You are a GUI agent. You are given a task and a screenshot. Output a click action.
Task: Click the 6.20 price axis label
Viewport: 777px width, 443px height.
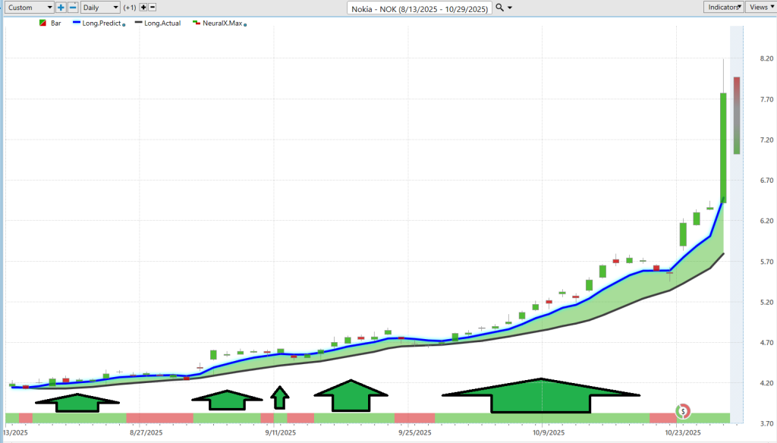point(766,221)
